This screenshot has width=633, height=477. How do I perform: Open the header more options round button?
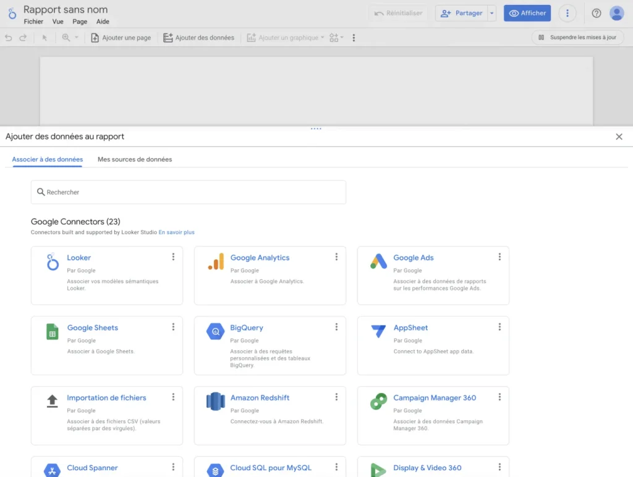tap(567, 14)
